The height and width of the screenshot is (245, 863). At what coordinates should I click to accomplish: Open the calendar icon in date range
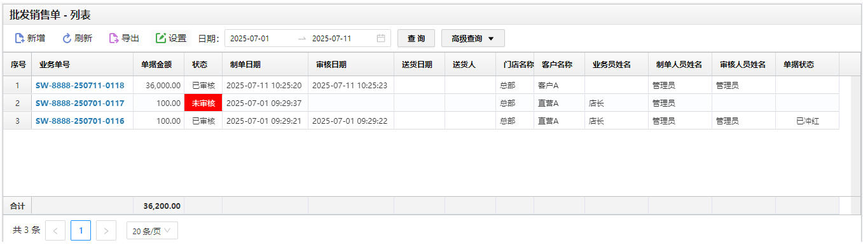pos(381,38)
